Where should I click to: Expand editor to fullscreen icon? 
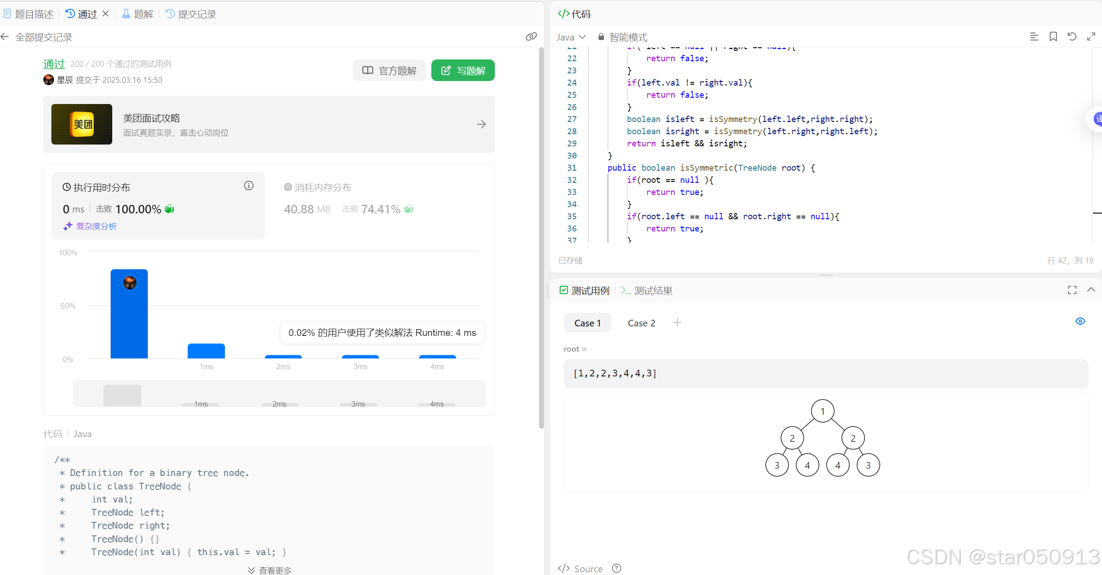point(1091,37)
